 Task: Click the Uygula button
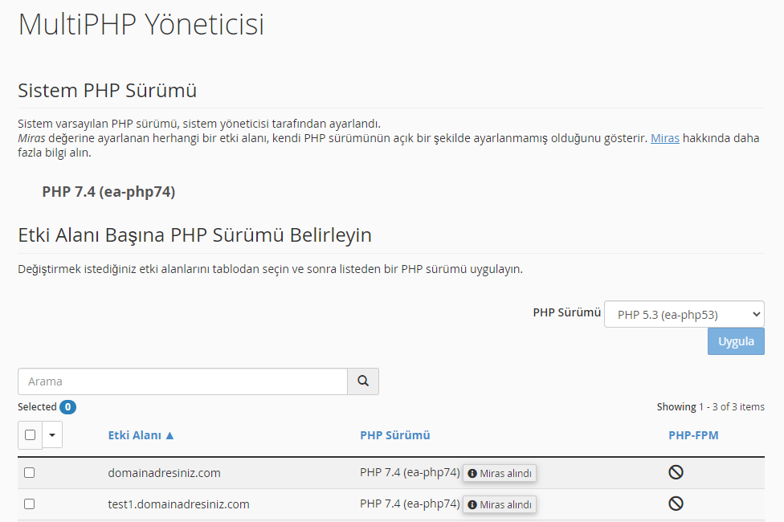click(x=735, y=341)
